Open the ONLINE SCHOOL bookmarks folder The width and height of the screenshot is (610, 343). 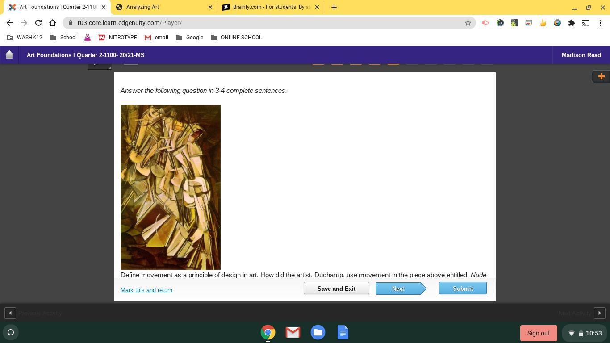point(236,38)
